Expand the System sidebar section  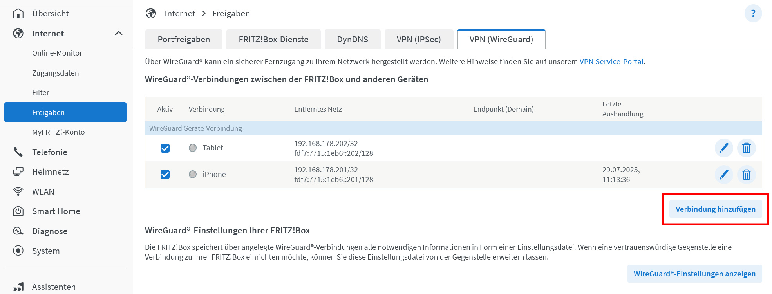[x=46, y=251]
